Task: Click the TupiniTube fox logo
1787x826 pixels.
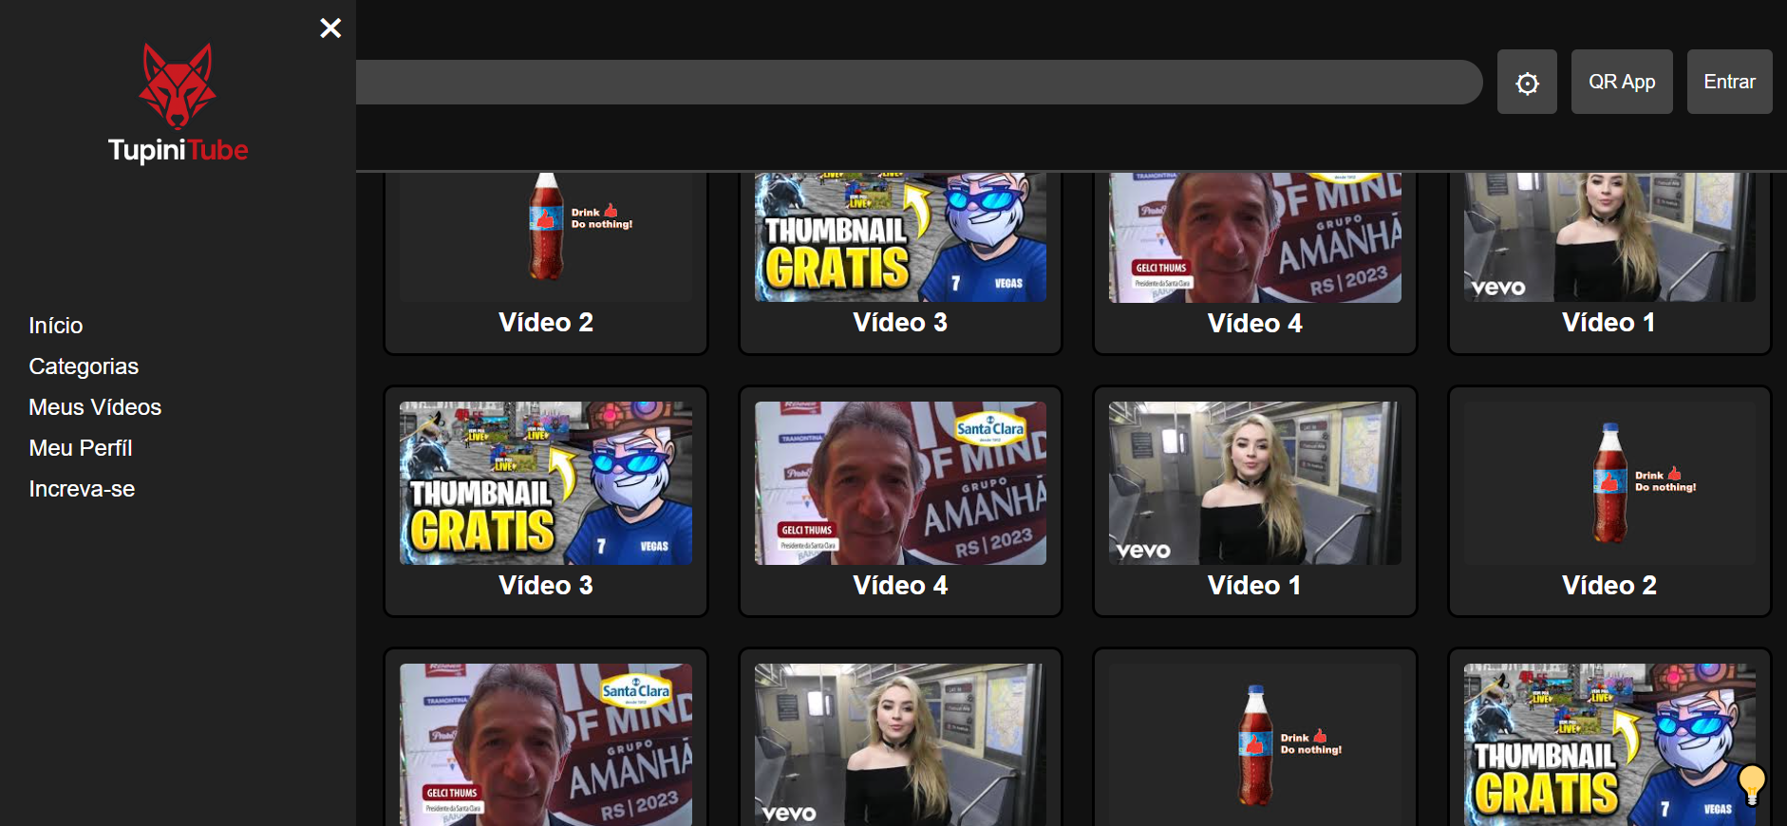Action: pyautogui.click(x=178, y=86)
